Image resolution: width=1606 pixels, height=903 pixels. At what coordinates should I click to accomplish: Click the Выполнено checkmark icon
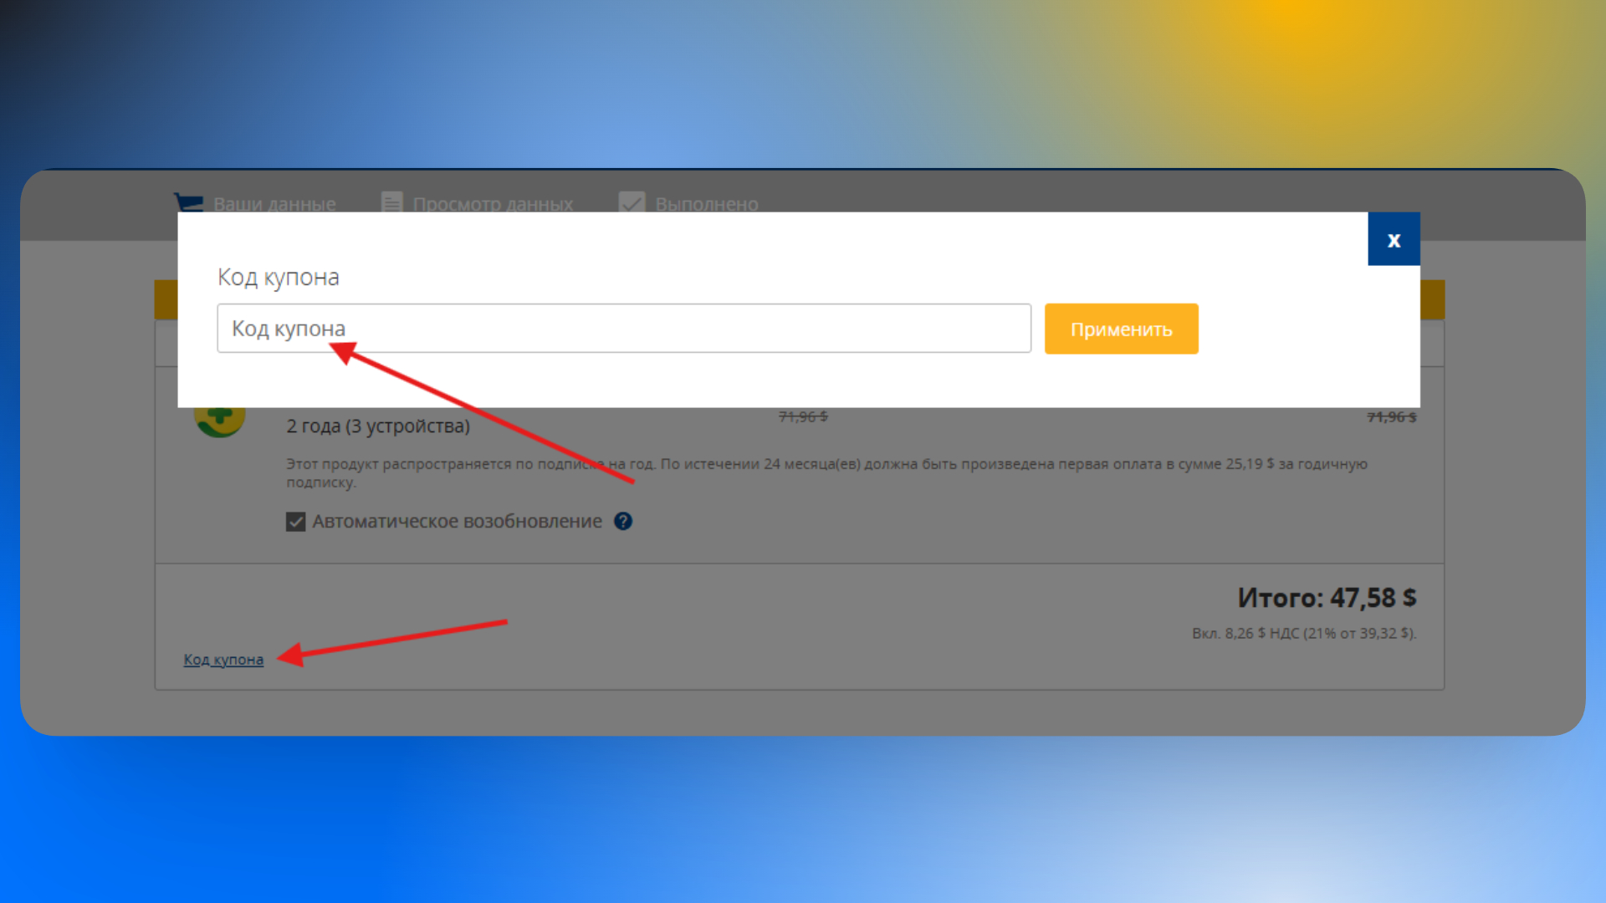pos(632,202)
